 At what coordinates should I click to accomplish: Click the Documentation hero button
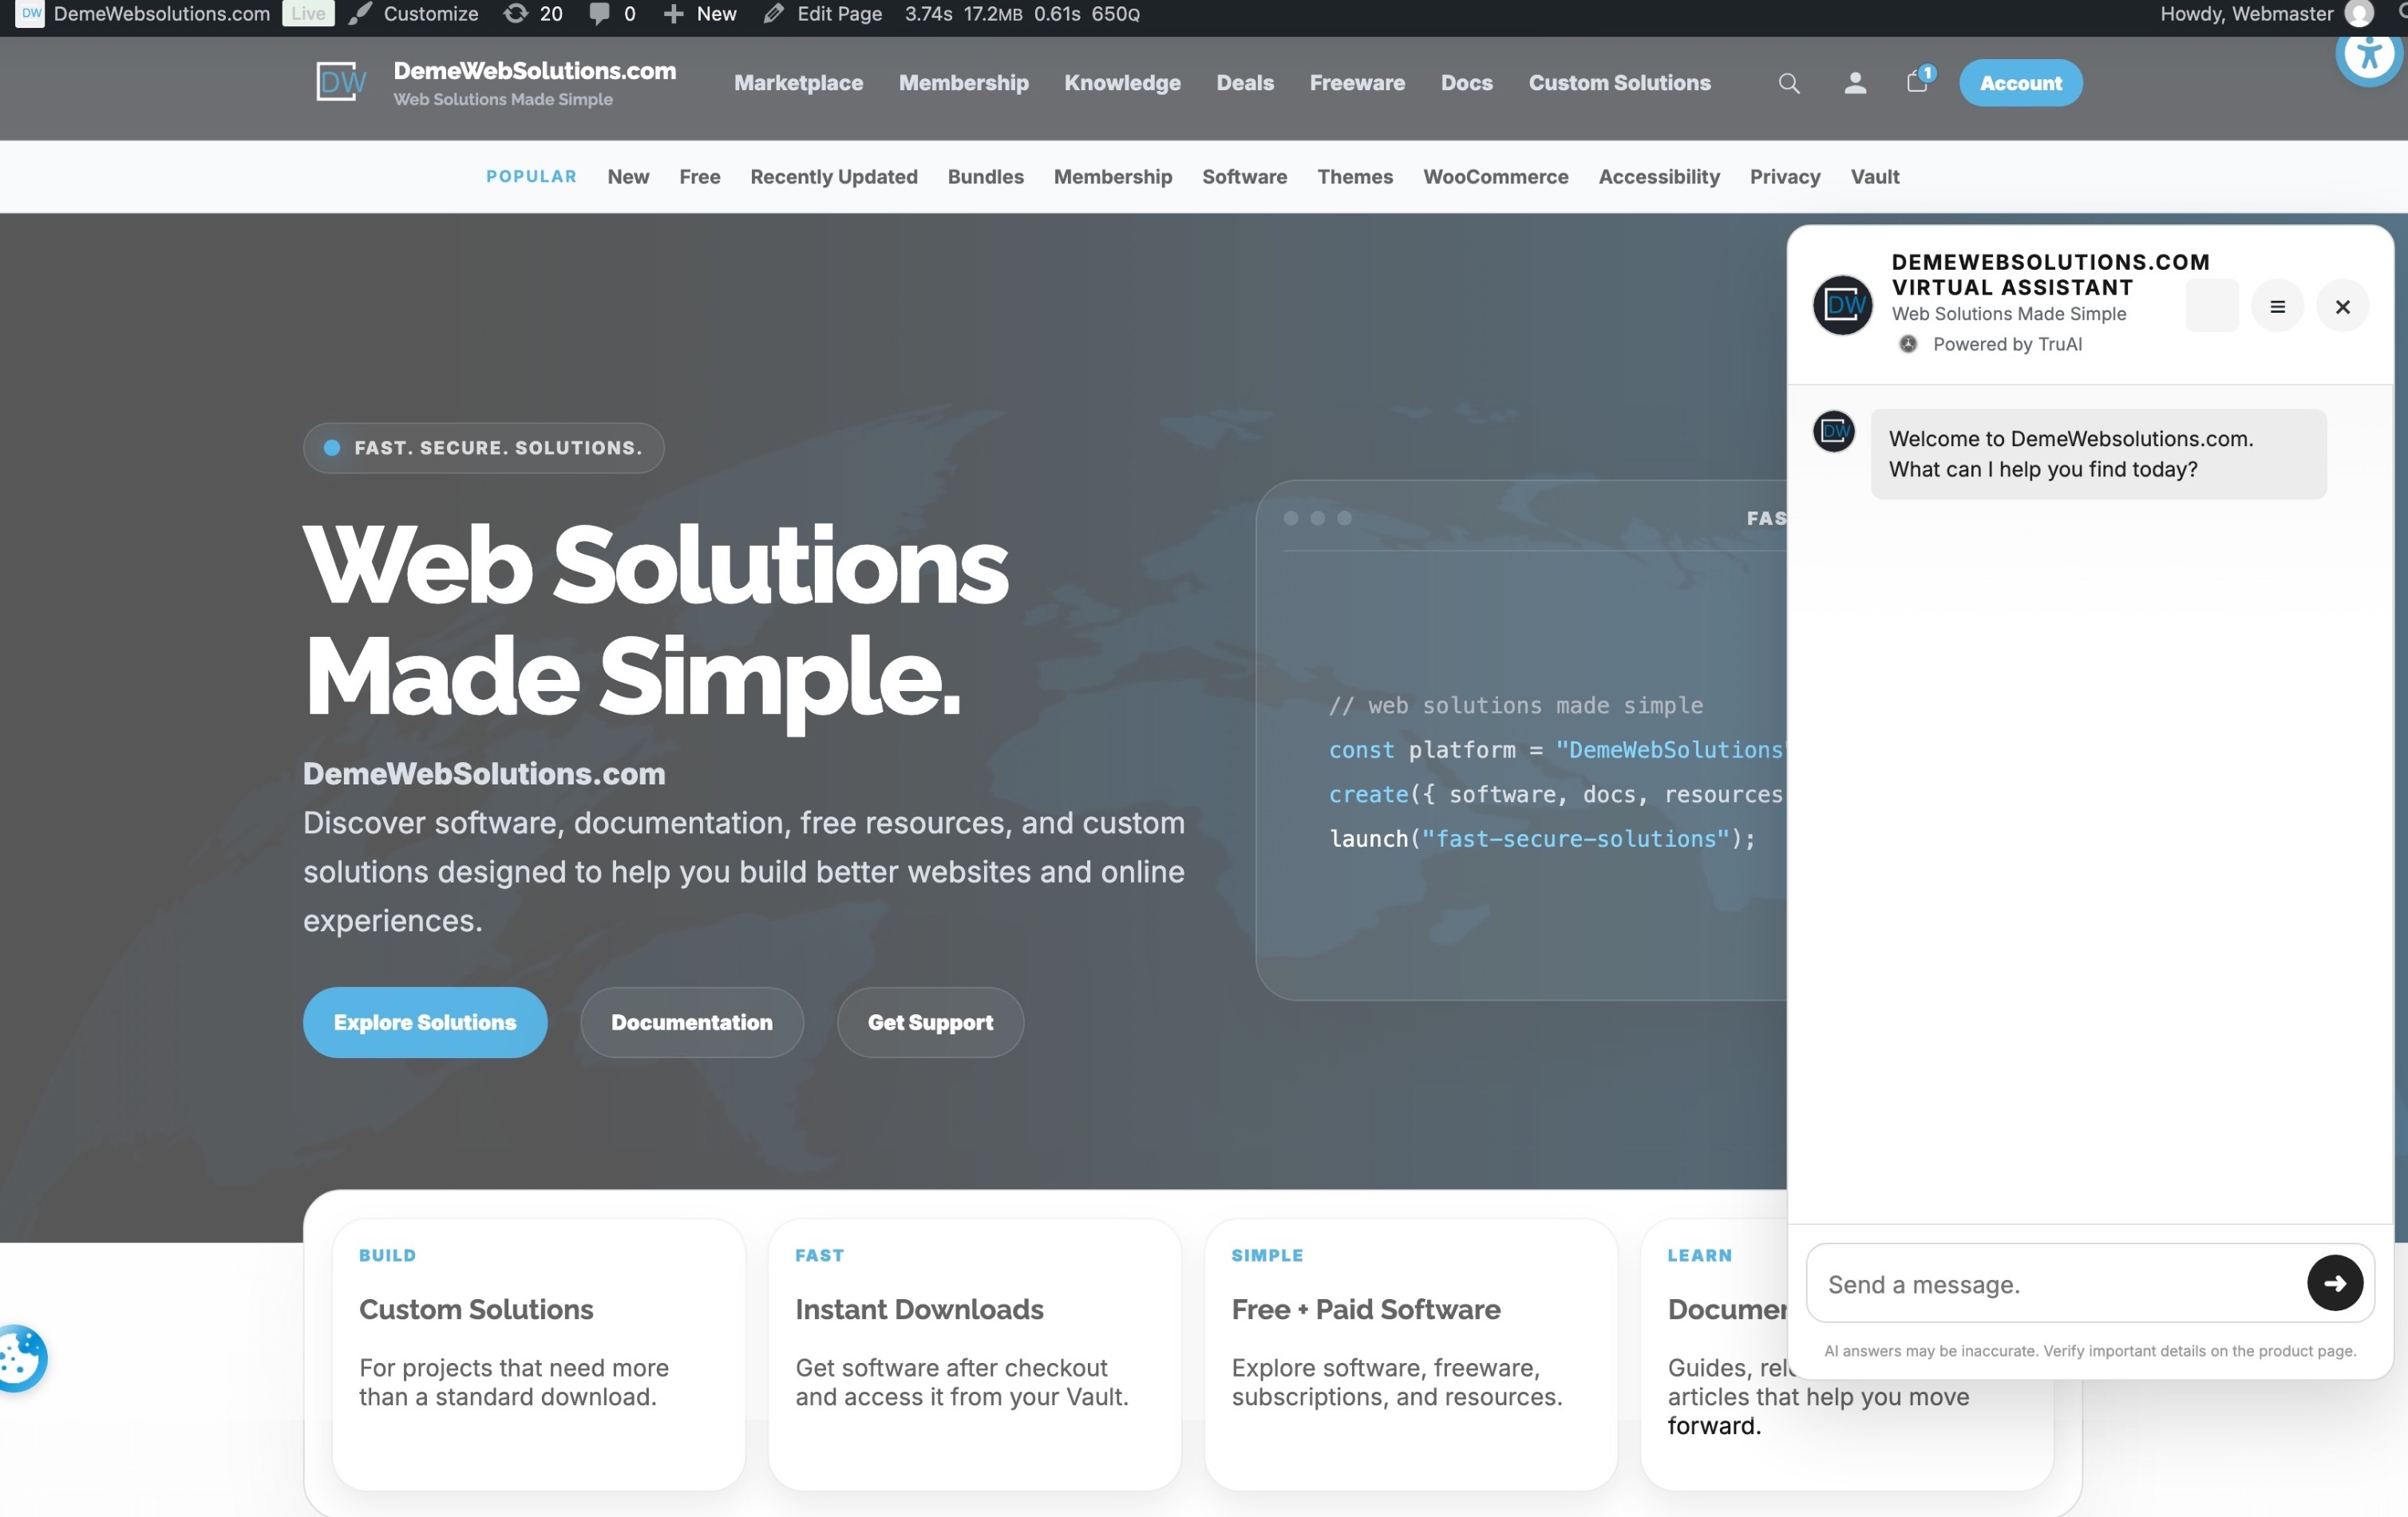[692, 1022]
